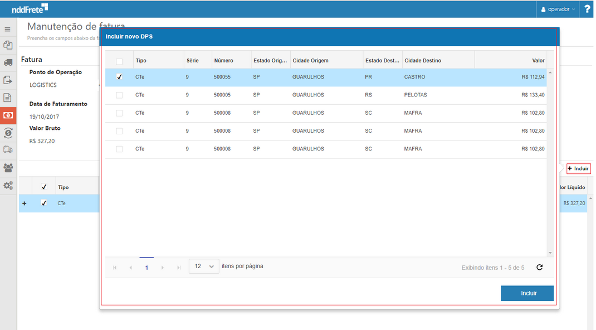The height and width of the screenshot is (330, 596).
Task: Open the document page icon in sidebar
Action: (8, 98)
